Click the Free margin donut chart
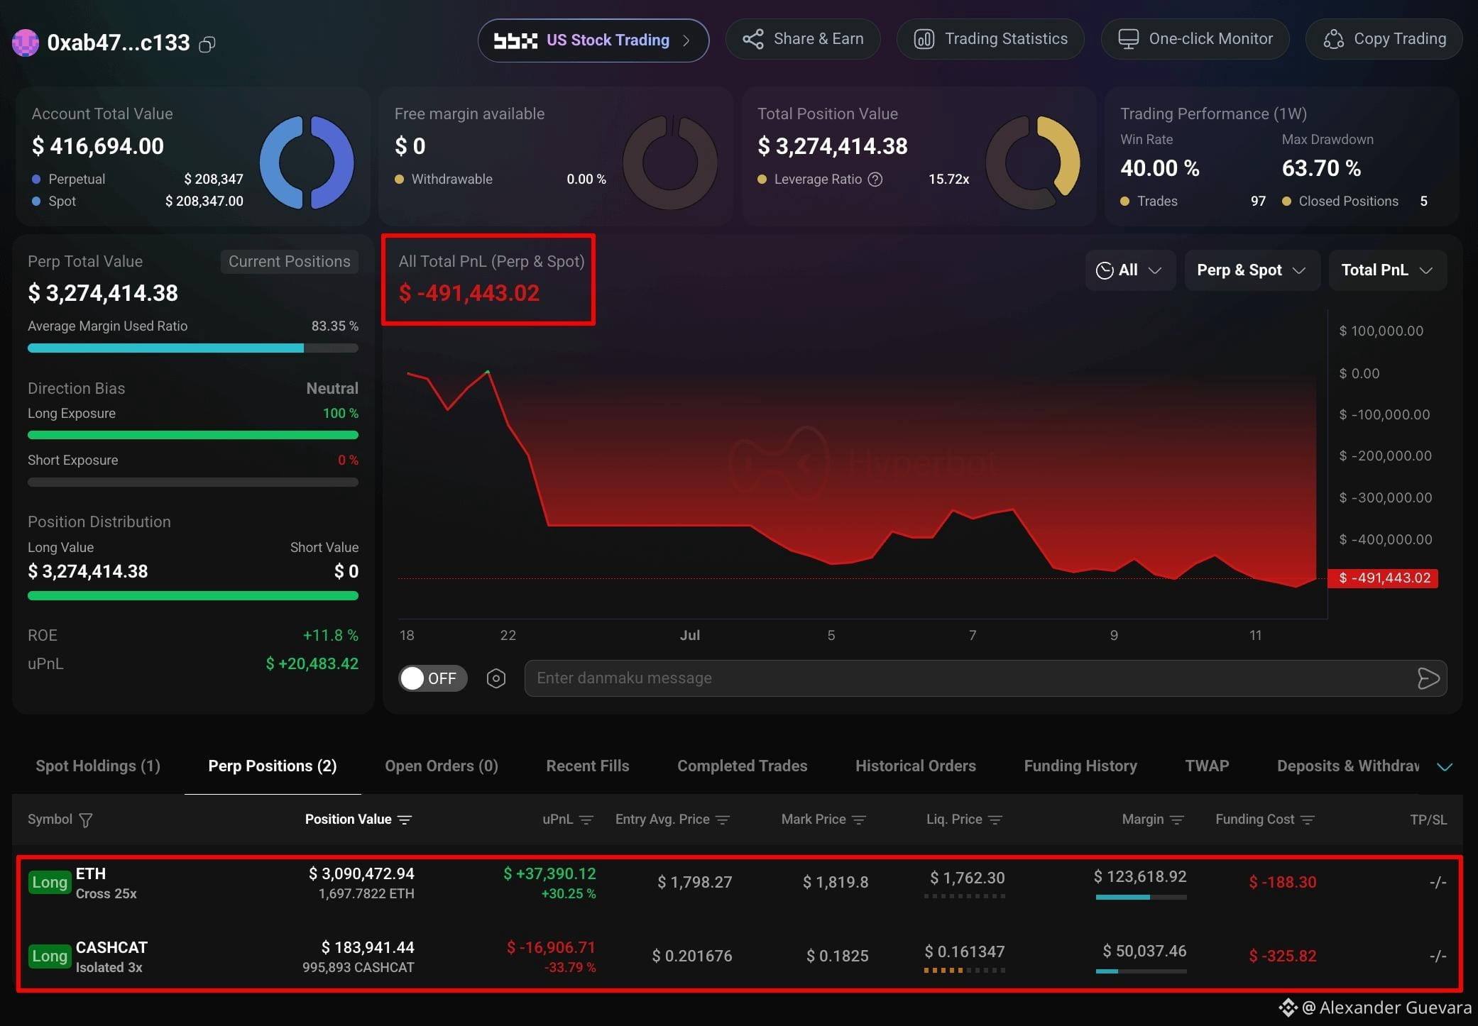The image size is (1478, 1026). [x=669, y=162]
